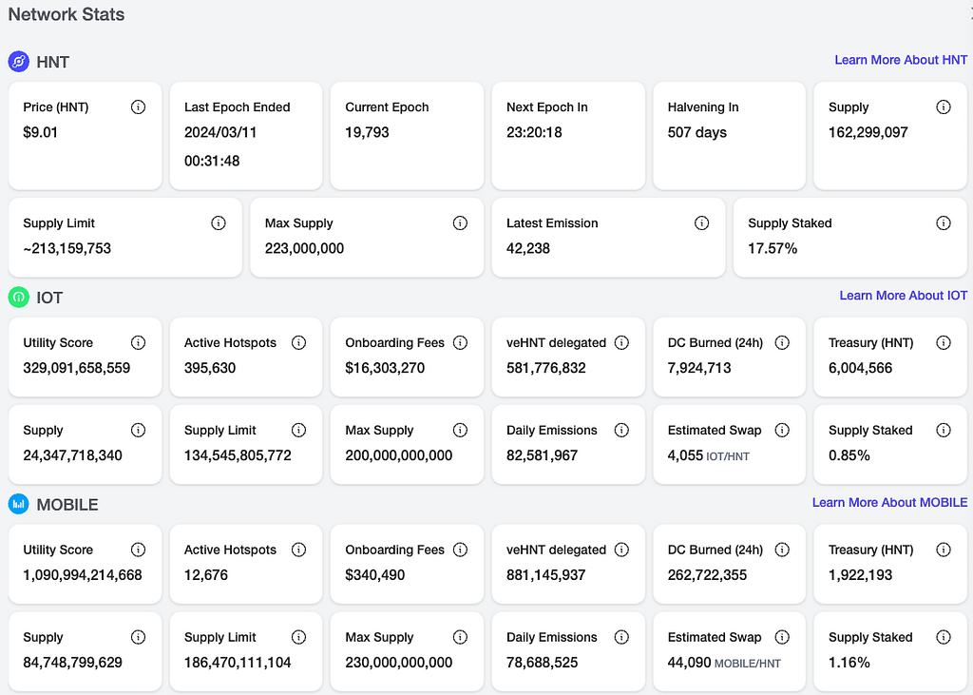Click info icon on IOT Utility Score
Image resolution: width=973 pixels, height=695 pixels.
[x=138, y=342]
